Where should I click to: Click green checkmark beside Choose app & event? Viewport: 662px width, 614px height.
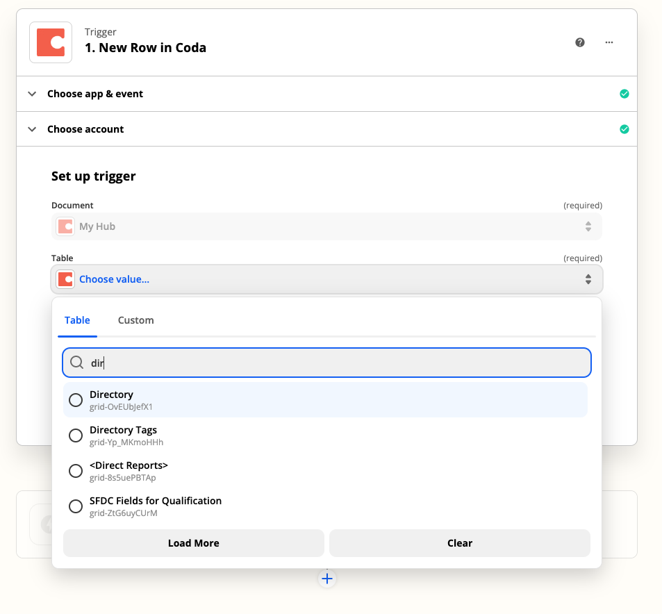[x=624, y=94]
